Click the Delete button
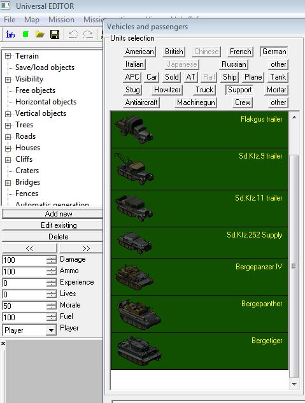The width and height of the screenshot is (305, 403). pyautogui.click(x=52, y=237)
